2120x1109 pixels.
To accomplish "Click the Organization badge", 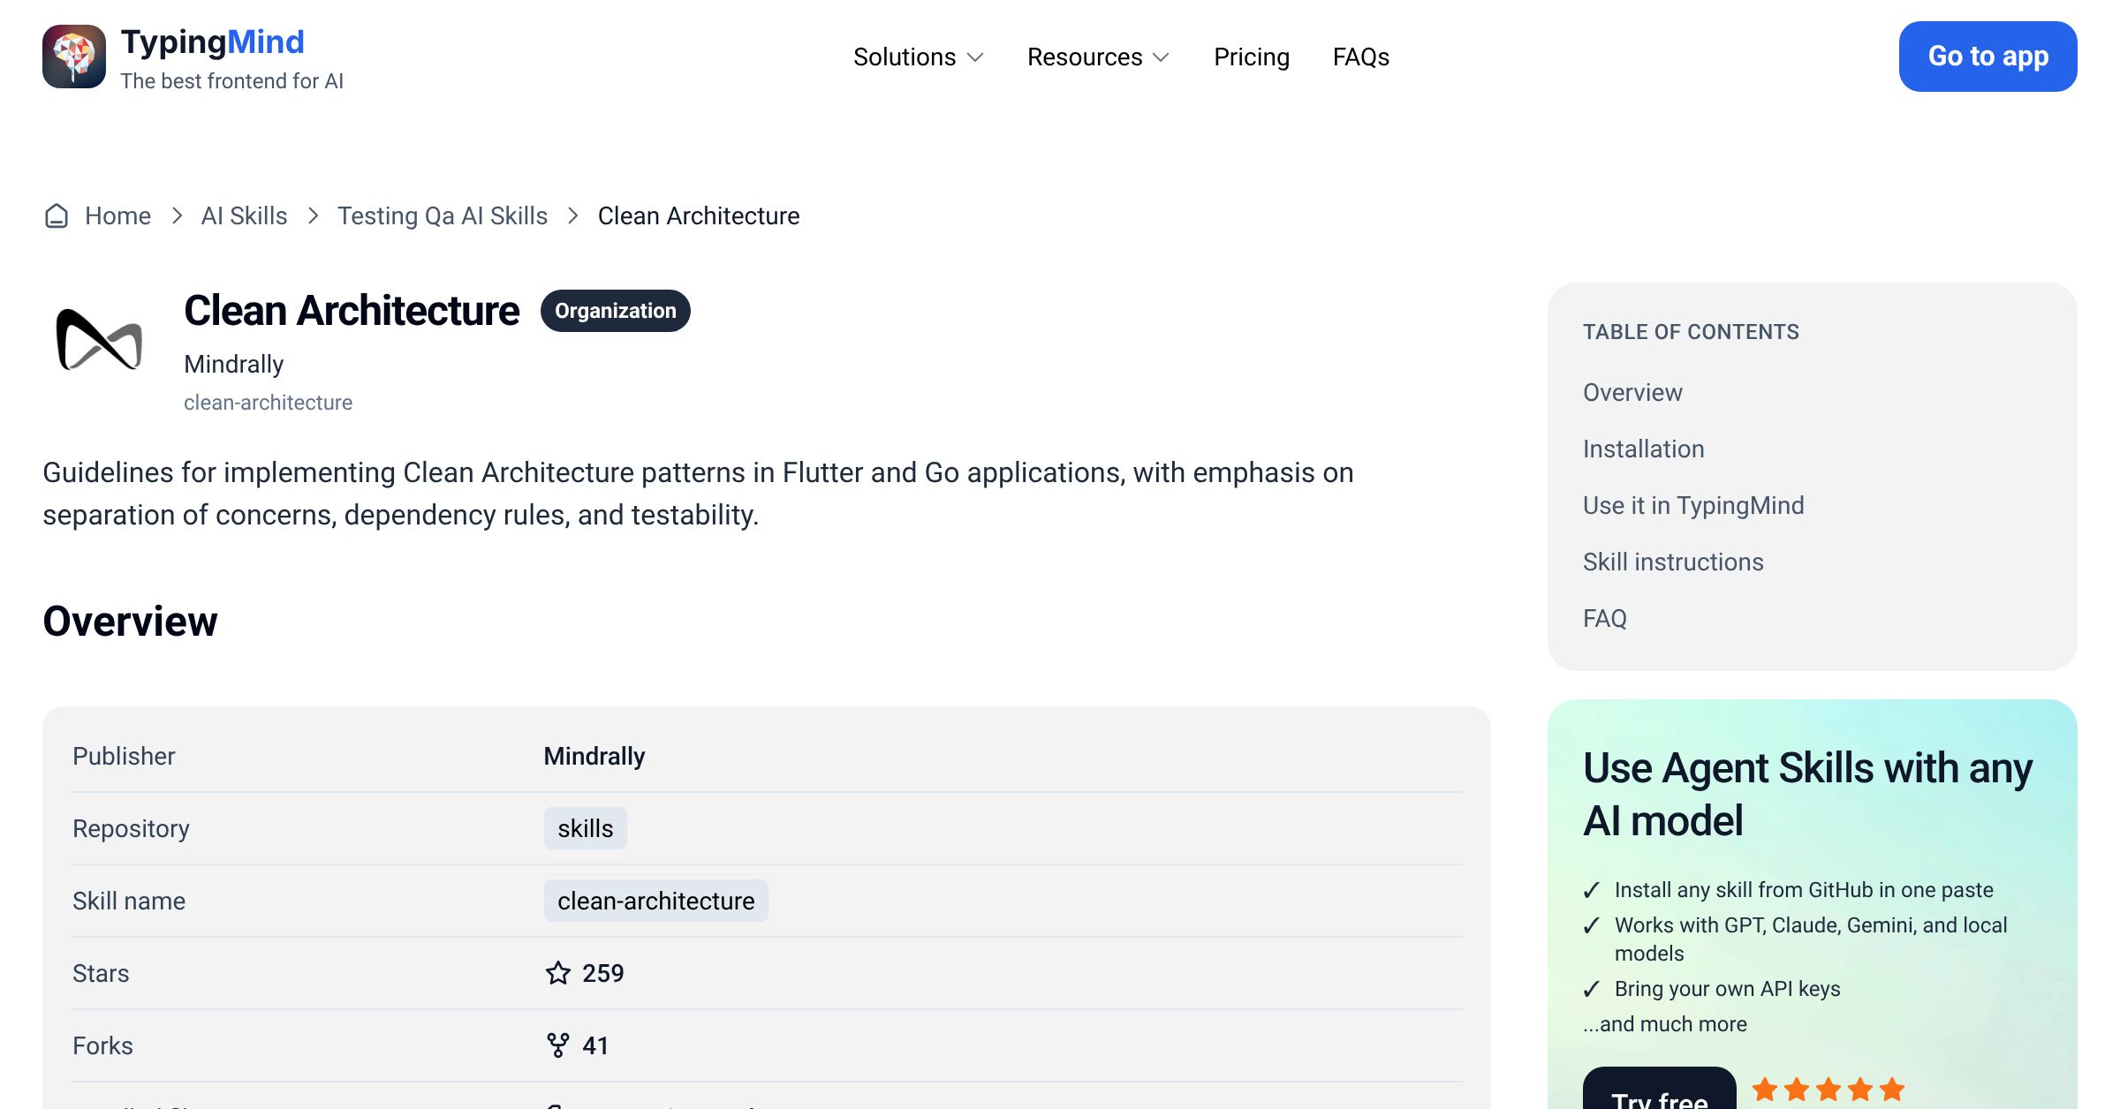I will tap(616, 311).
